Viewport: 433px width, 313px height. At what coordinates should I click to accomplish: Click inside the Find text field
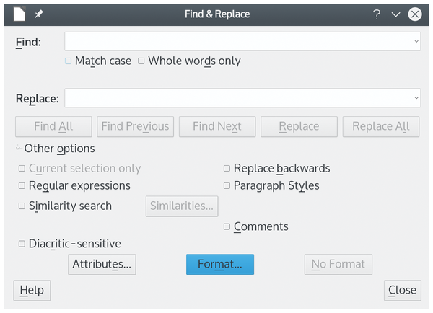[x=239, y=41]
